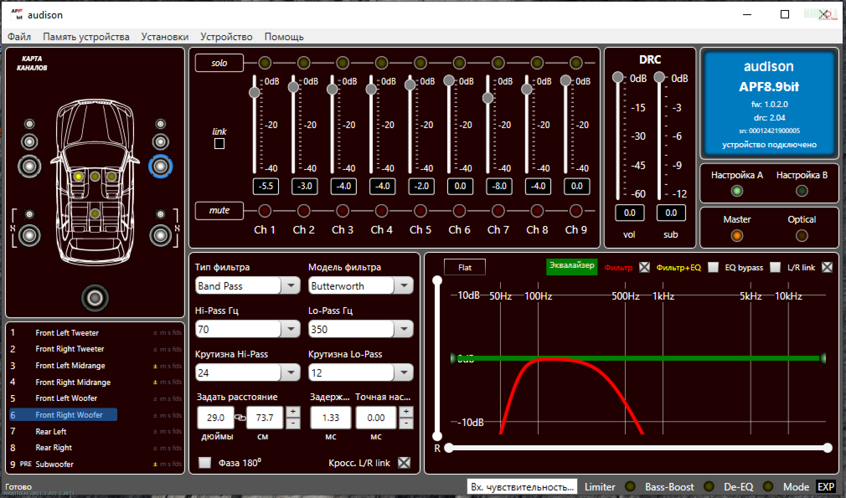The image size is (846, 498).
Task: Select highlighted front right woofer speaker icon
Action: 160,166
